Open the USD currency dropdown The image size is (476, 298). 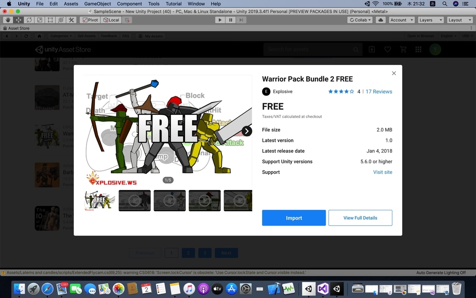(x=467, y=36)
